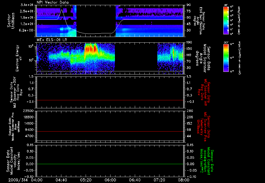Click the 08:00 time axis label
This screenshot has height=183, width=265.
click(184, 180)
